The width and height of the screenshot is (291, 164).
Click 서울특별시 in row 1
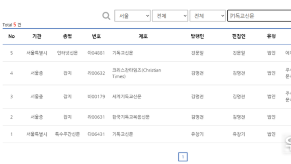coord(37,134)
